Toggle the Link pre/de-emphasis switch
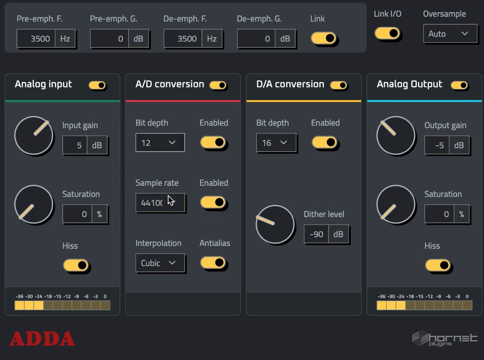 coord(323,38)
